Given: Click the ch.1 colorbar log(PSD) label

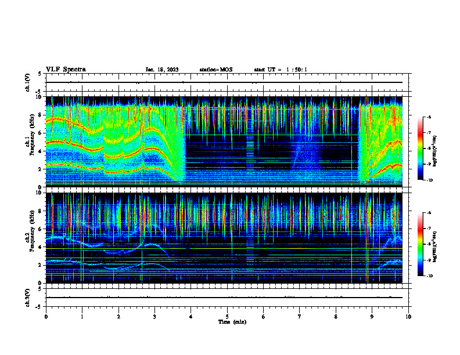Looking at the screenshot, I should [x=435, y=151].
